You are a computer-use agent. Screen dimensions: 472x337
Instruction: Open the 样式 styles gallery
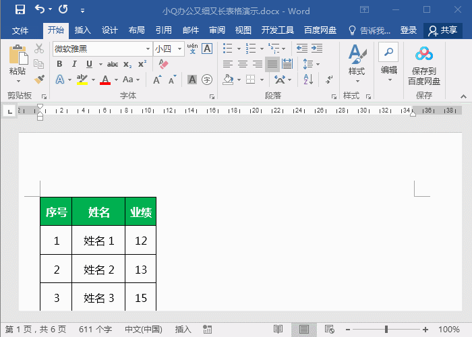click(x=357, y=63)
